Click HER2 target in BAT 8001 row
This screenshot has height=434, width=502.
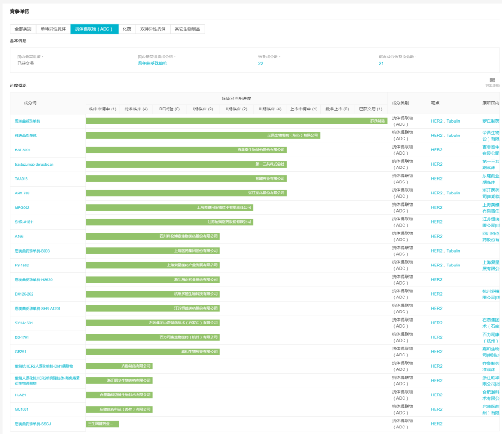coord(436,149)
